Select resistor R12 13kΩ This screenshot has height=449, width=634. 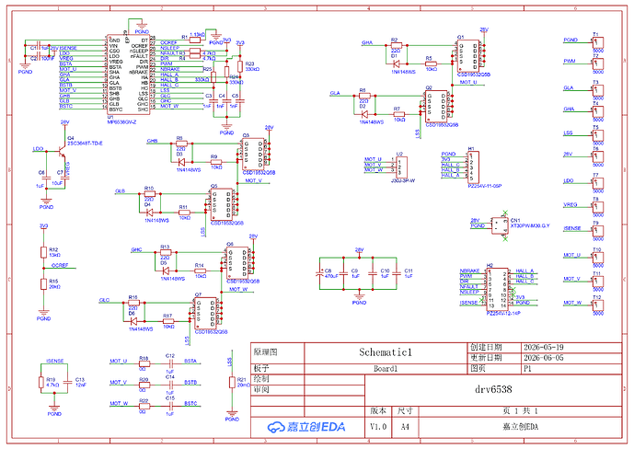(x=43, y=252)
